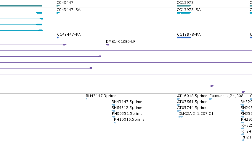The width and height of the screenshot is (252, 142).
Task: Select the DMG2A.2_1.C07.C1 double-arrow glyph
Action: coord(181,117)
